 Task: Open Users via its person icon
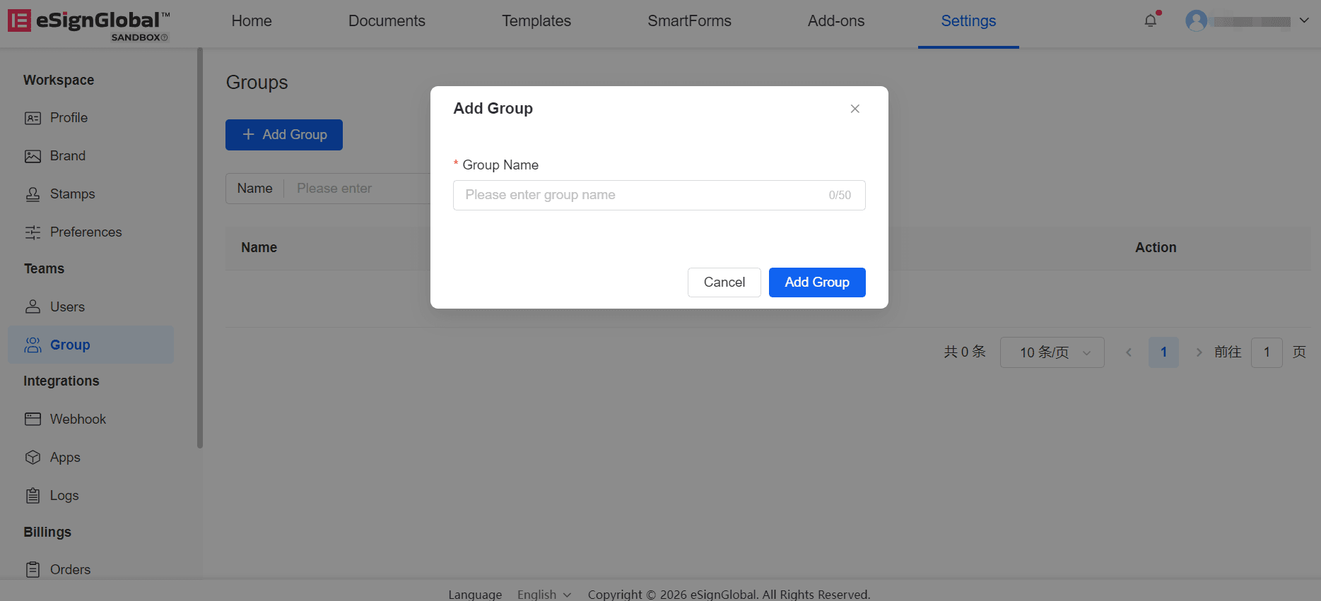tap(33, 307)
